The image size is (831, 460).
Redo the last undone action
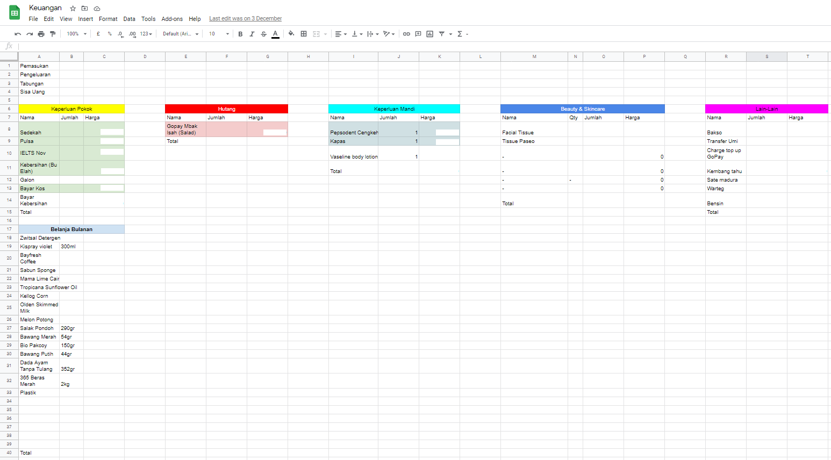click(x=30, y=34)
